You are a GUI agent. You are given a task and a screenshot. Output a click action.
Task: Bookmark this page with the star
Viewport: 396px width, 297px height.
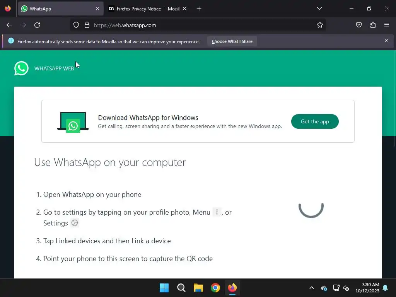tap(320, 25)
